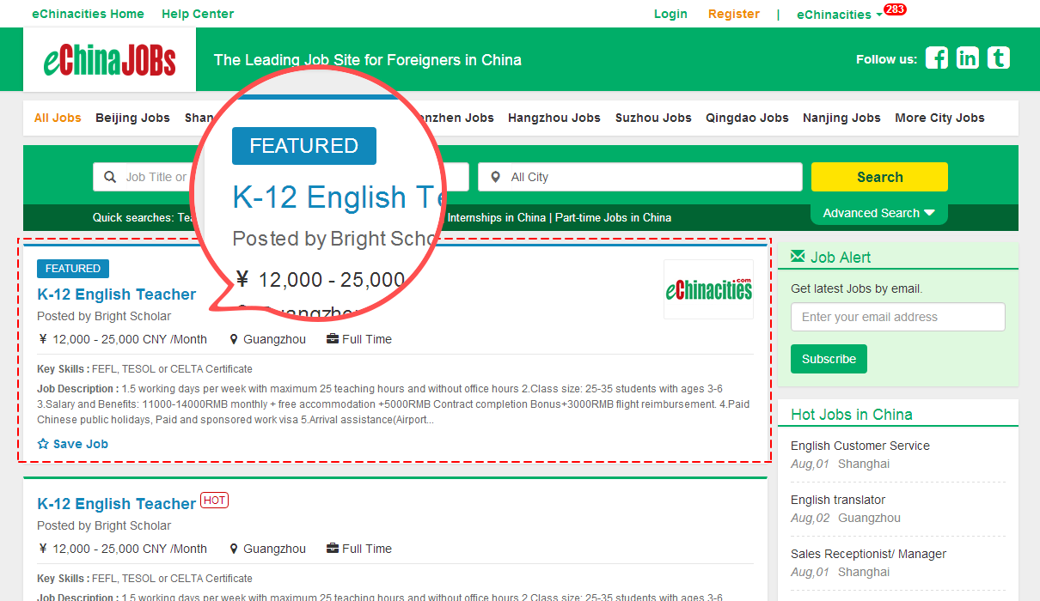
Task: Switch to Beijing Jobs tab
Action: coord(132,118)
